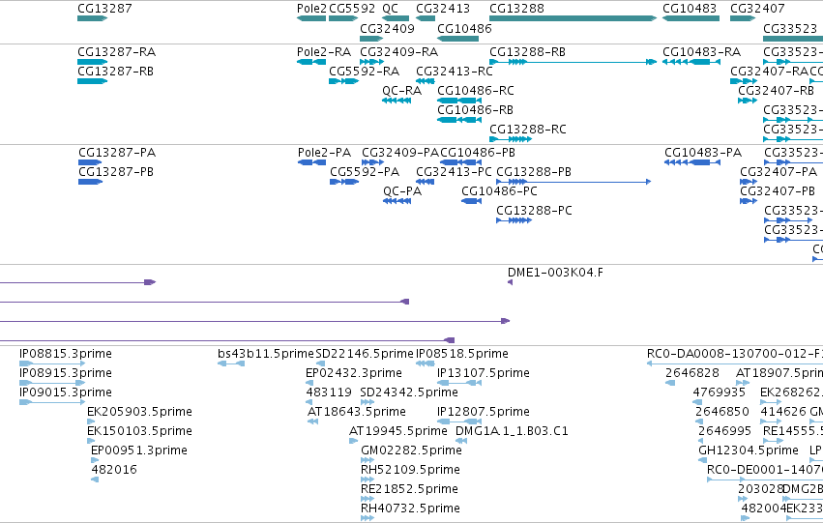Select EST IP08518.5prime
The width and height of the screenshot is (823, 523).
point(426,363)
